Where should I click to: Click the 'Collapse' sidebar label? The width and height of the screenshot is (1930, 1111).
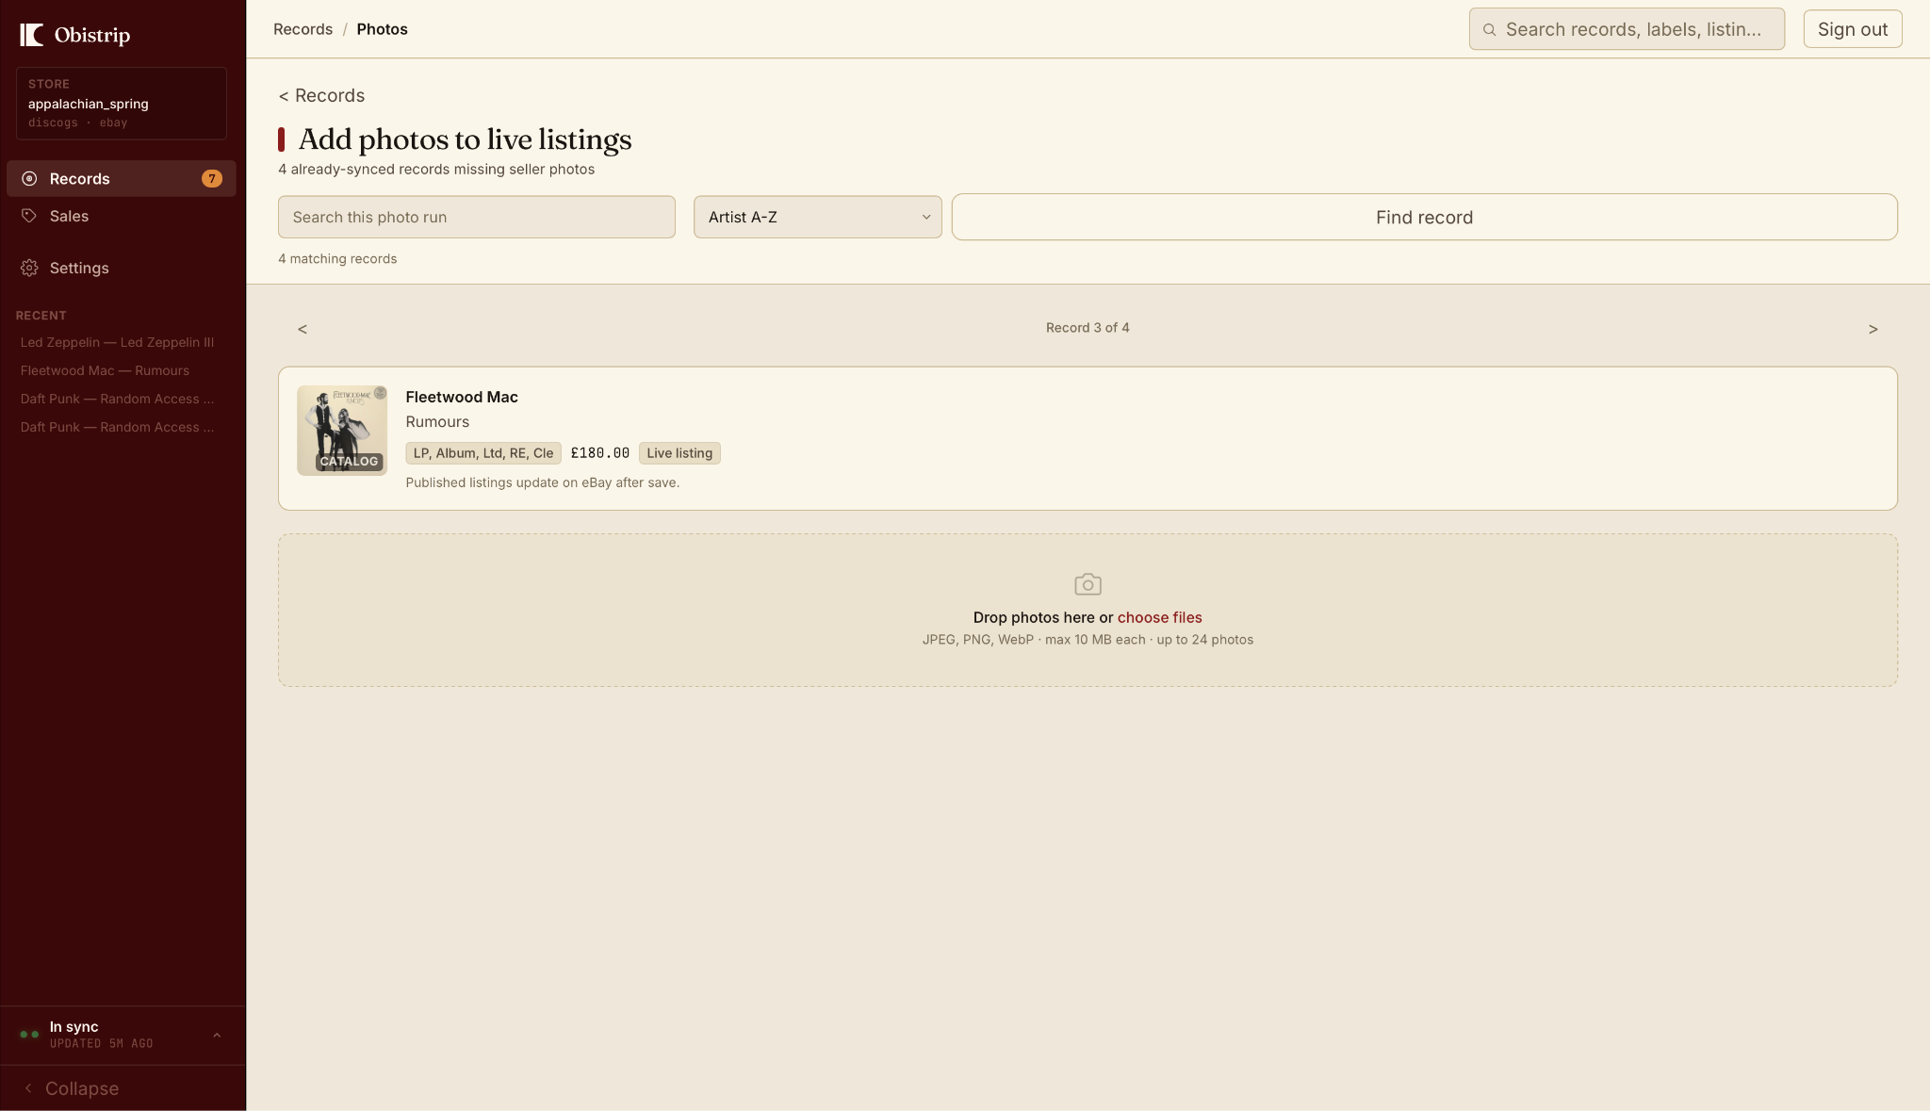pos(82,1088)
